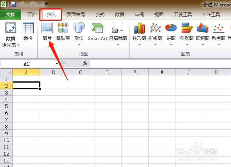Select row 5 header
This screenshot has width=231, height=167.
pyautogui.click(x=6, y=106)
